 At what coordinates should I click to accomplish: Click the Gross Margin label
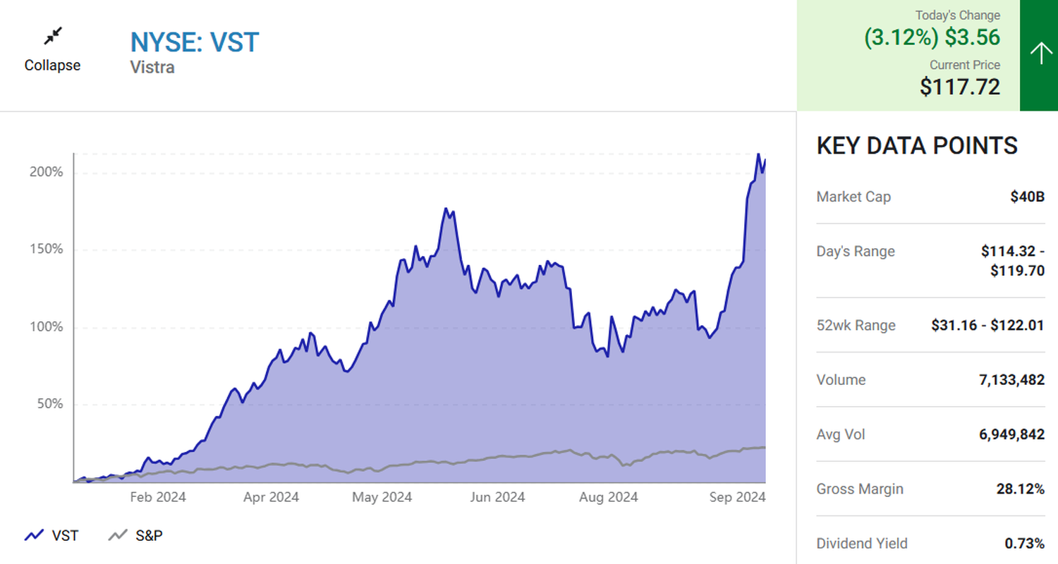click(x=860, y=489)
